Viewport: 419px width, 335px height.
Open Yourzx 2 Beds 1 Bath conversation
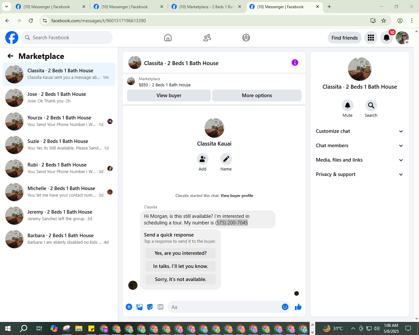[x=59, y=121]
